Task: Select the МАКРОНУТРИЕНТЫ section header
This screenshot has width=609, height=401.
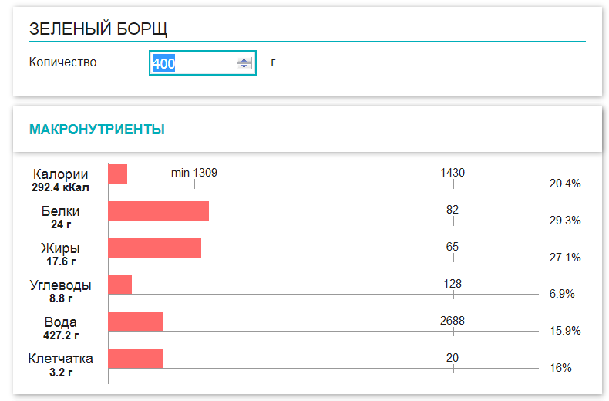Action: 97,130
